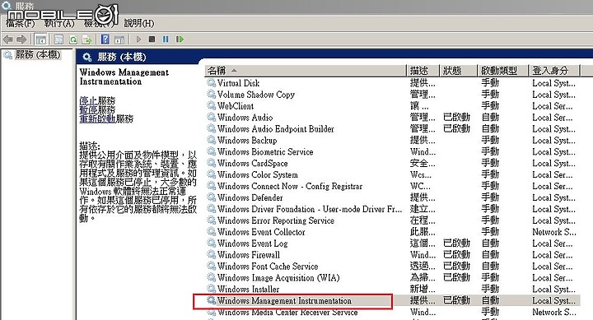The height and width of the screenshot is (320, 593).
Task: Click gear icon beside Windows Firewall
Action: point(212,255)
